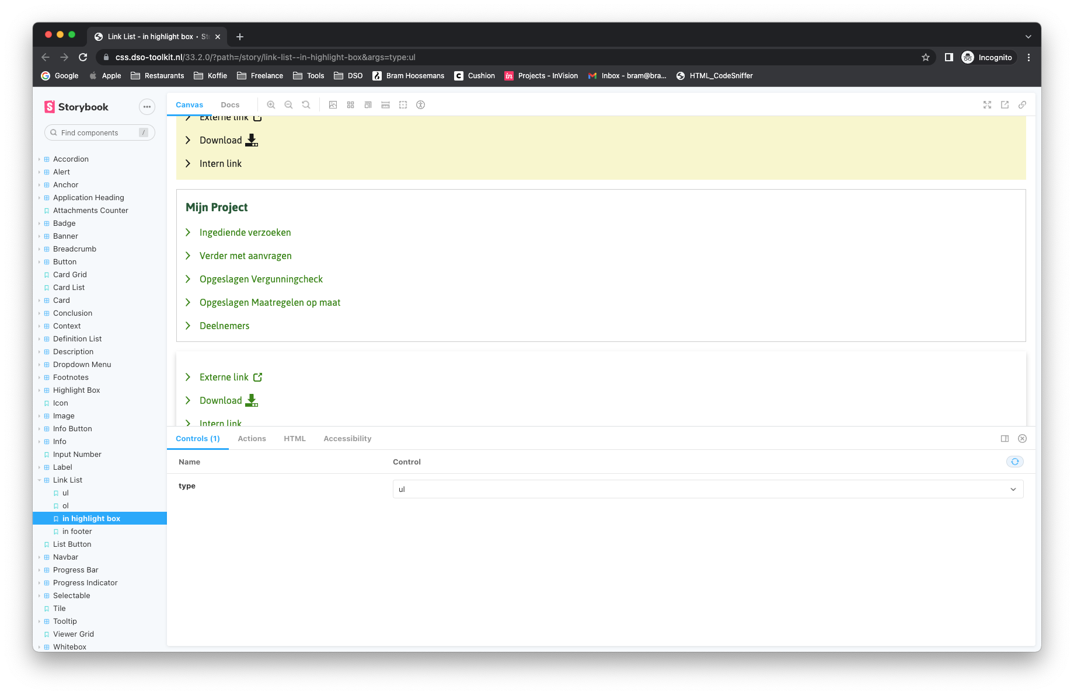
Task: Click the Ingediende verzoeken link
Action: 245,232
